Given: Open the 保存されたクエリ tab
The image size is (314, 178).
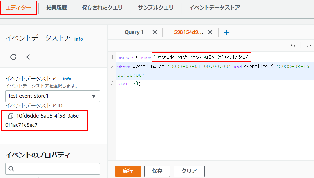Looking at the screenshot, I should 102,8.
